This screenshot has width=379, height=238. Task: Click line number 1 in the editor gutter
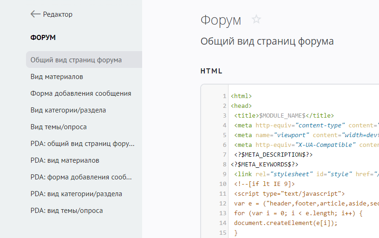pyautogui.click(x=224, y=96)
